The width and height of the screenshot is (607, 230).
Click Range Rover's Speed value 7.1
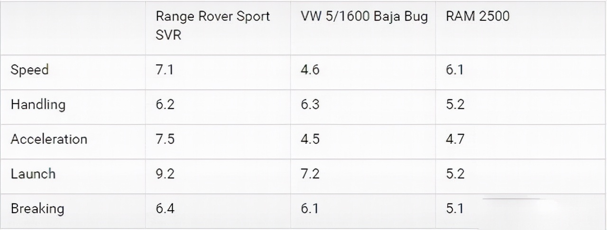point(165,70)
